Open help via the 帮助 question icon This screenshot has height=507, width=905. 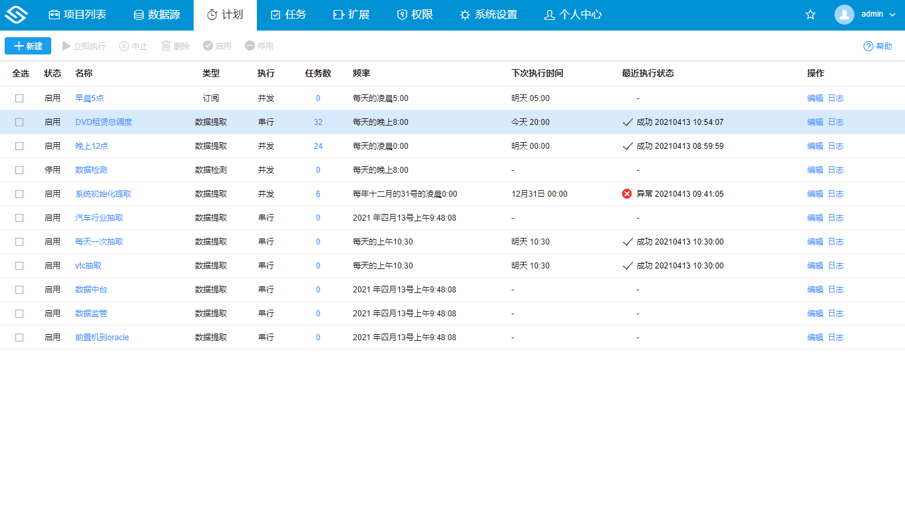tap(867, 46)
